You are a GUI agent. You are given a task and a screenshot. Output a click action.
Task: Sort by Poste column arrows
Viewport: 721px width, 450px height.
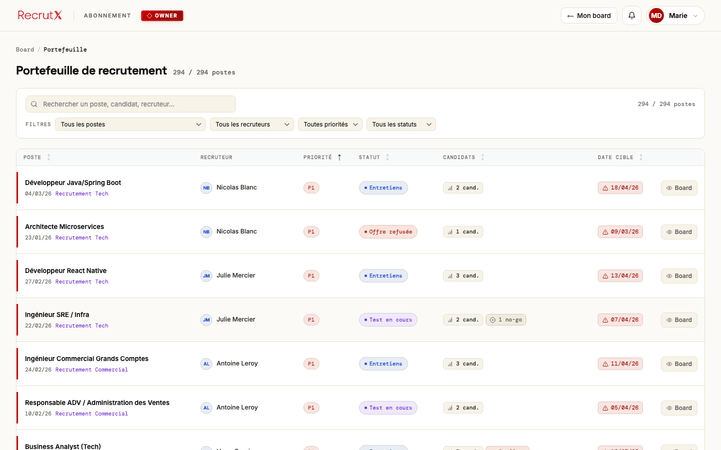pos(49,157)
